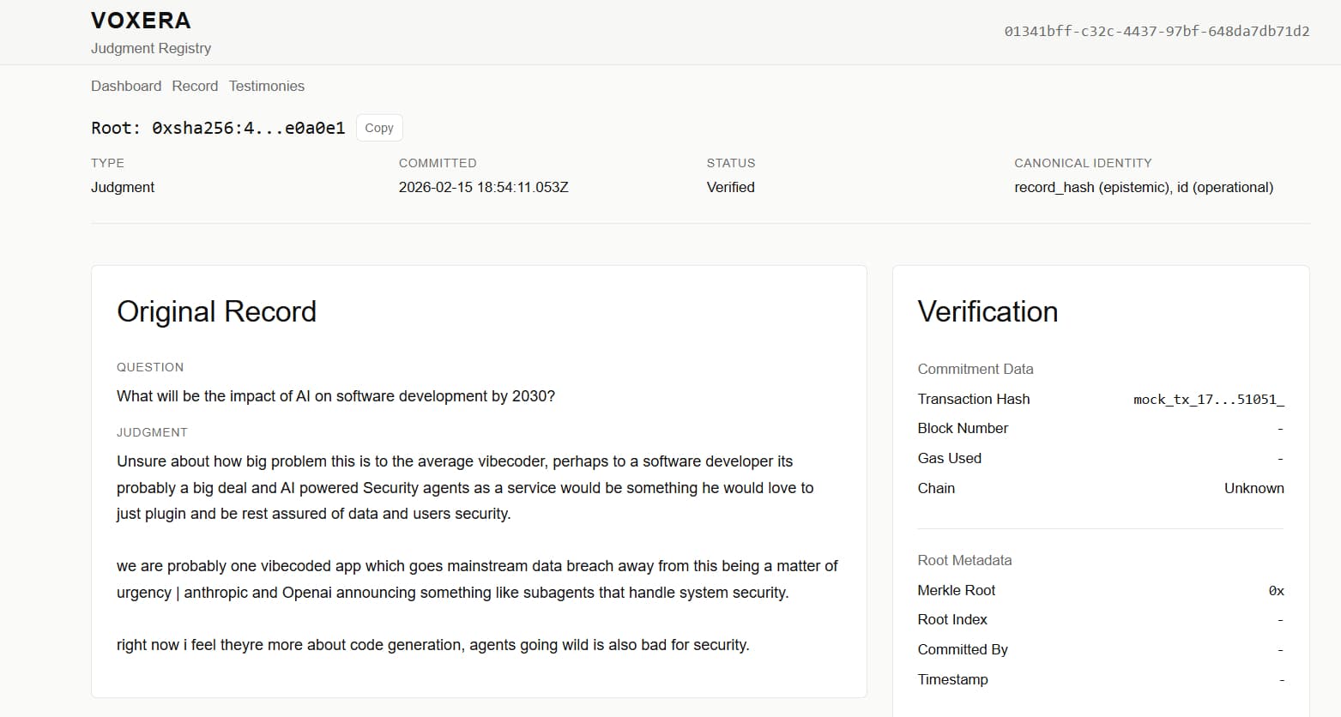Switch to the Record page

click(195, 86)
